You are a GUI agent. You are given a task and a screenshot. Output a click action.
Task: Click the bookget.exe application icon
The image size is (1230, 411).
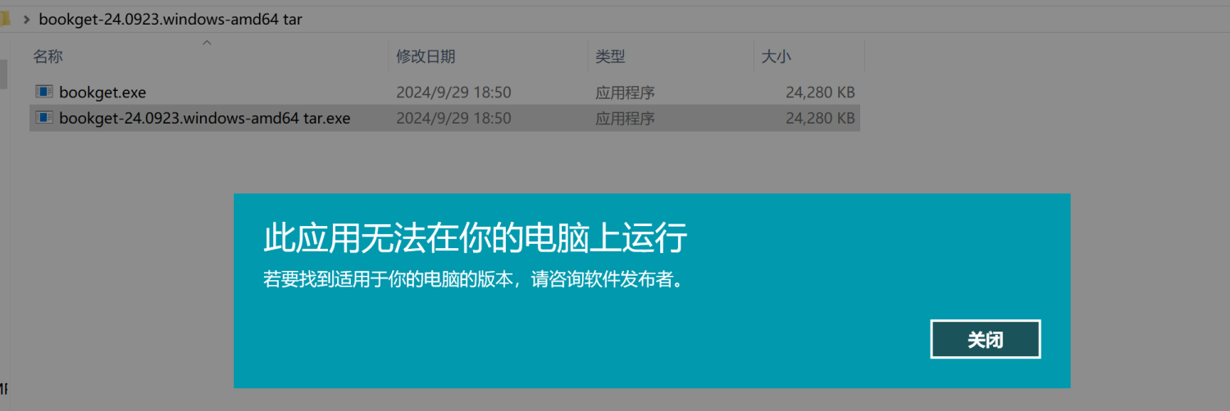44,92
